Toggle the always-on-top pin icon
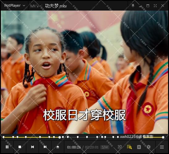Screen dimensions: 169x154 click(133, 6)
